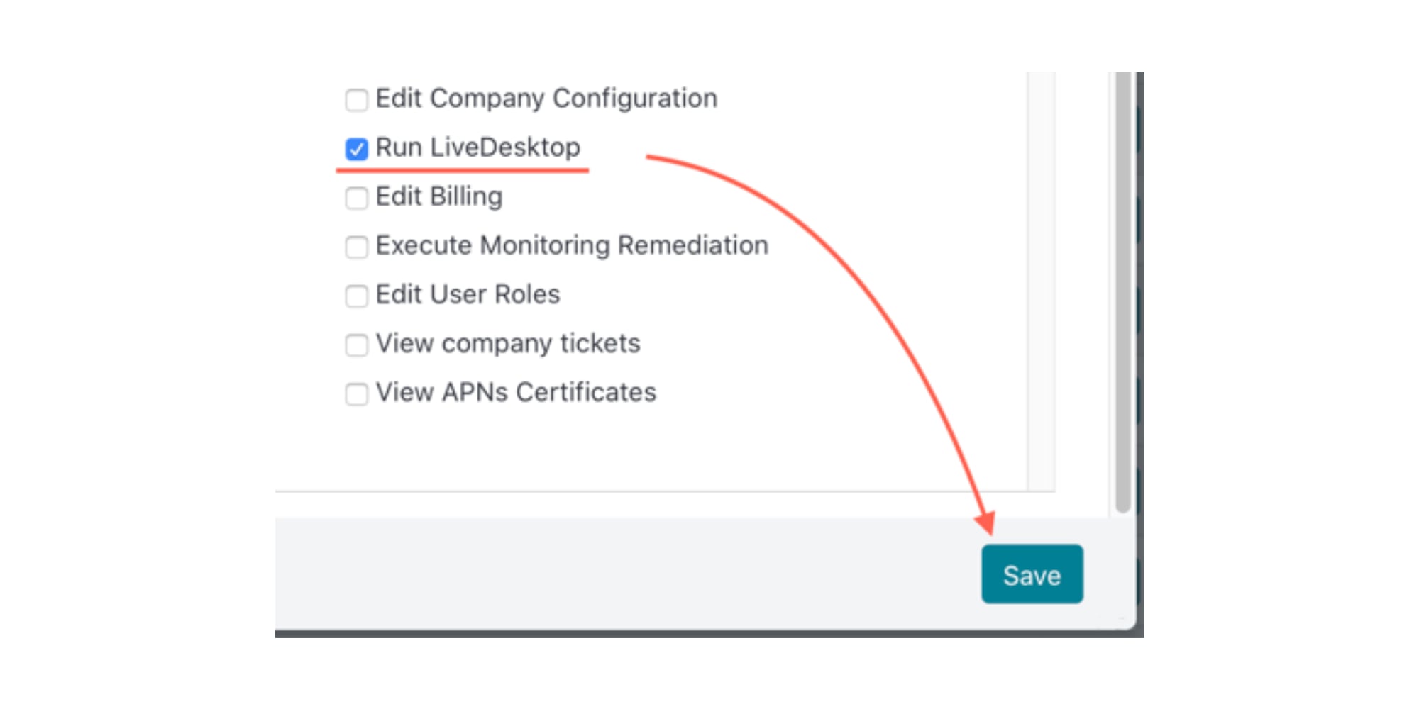Tick the View APNs Certificates checkbox

[356, 393]
